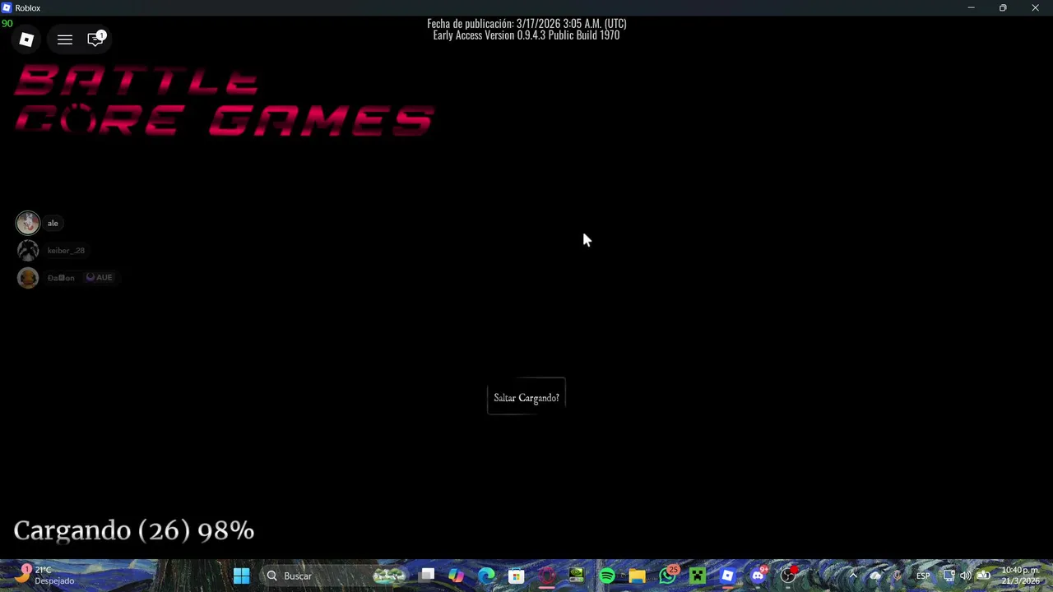Restore down the Roblox window
Image resolution: width=1053 pixels, height=592 pixels.
[x=1003, y=7]
